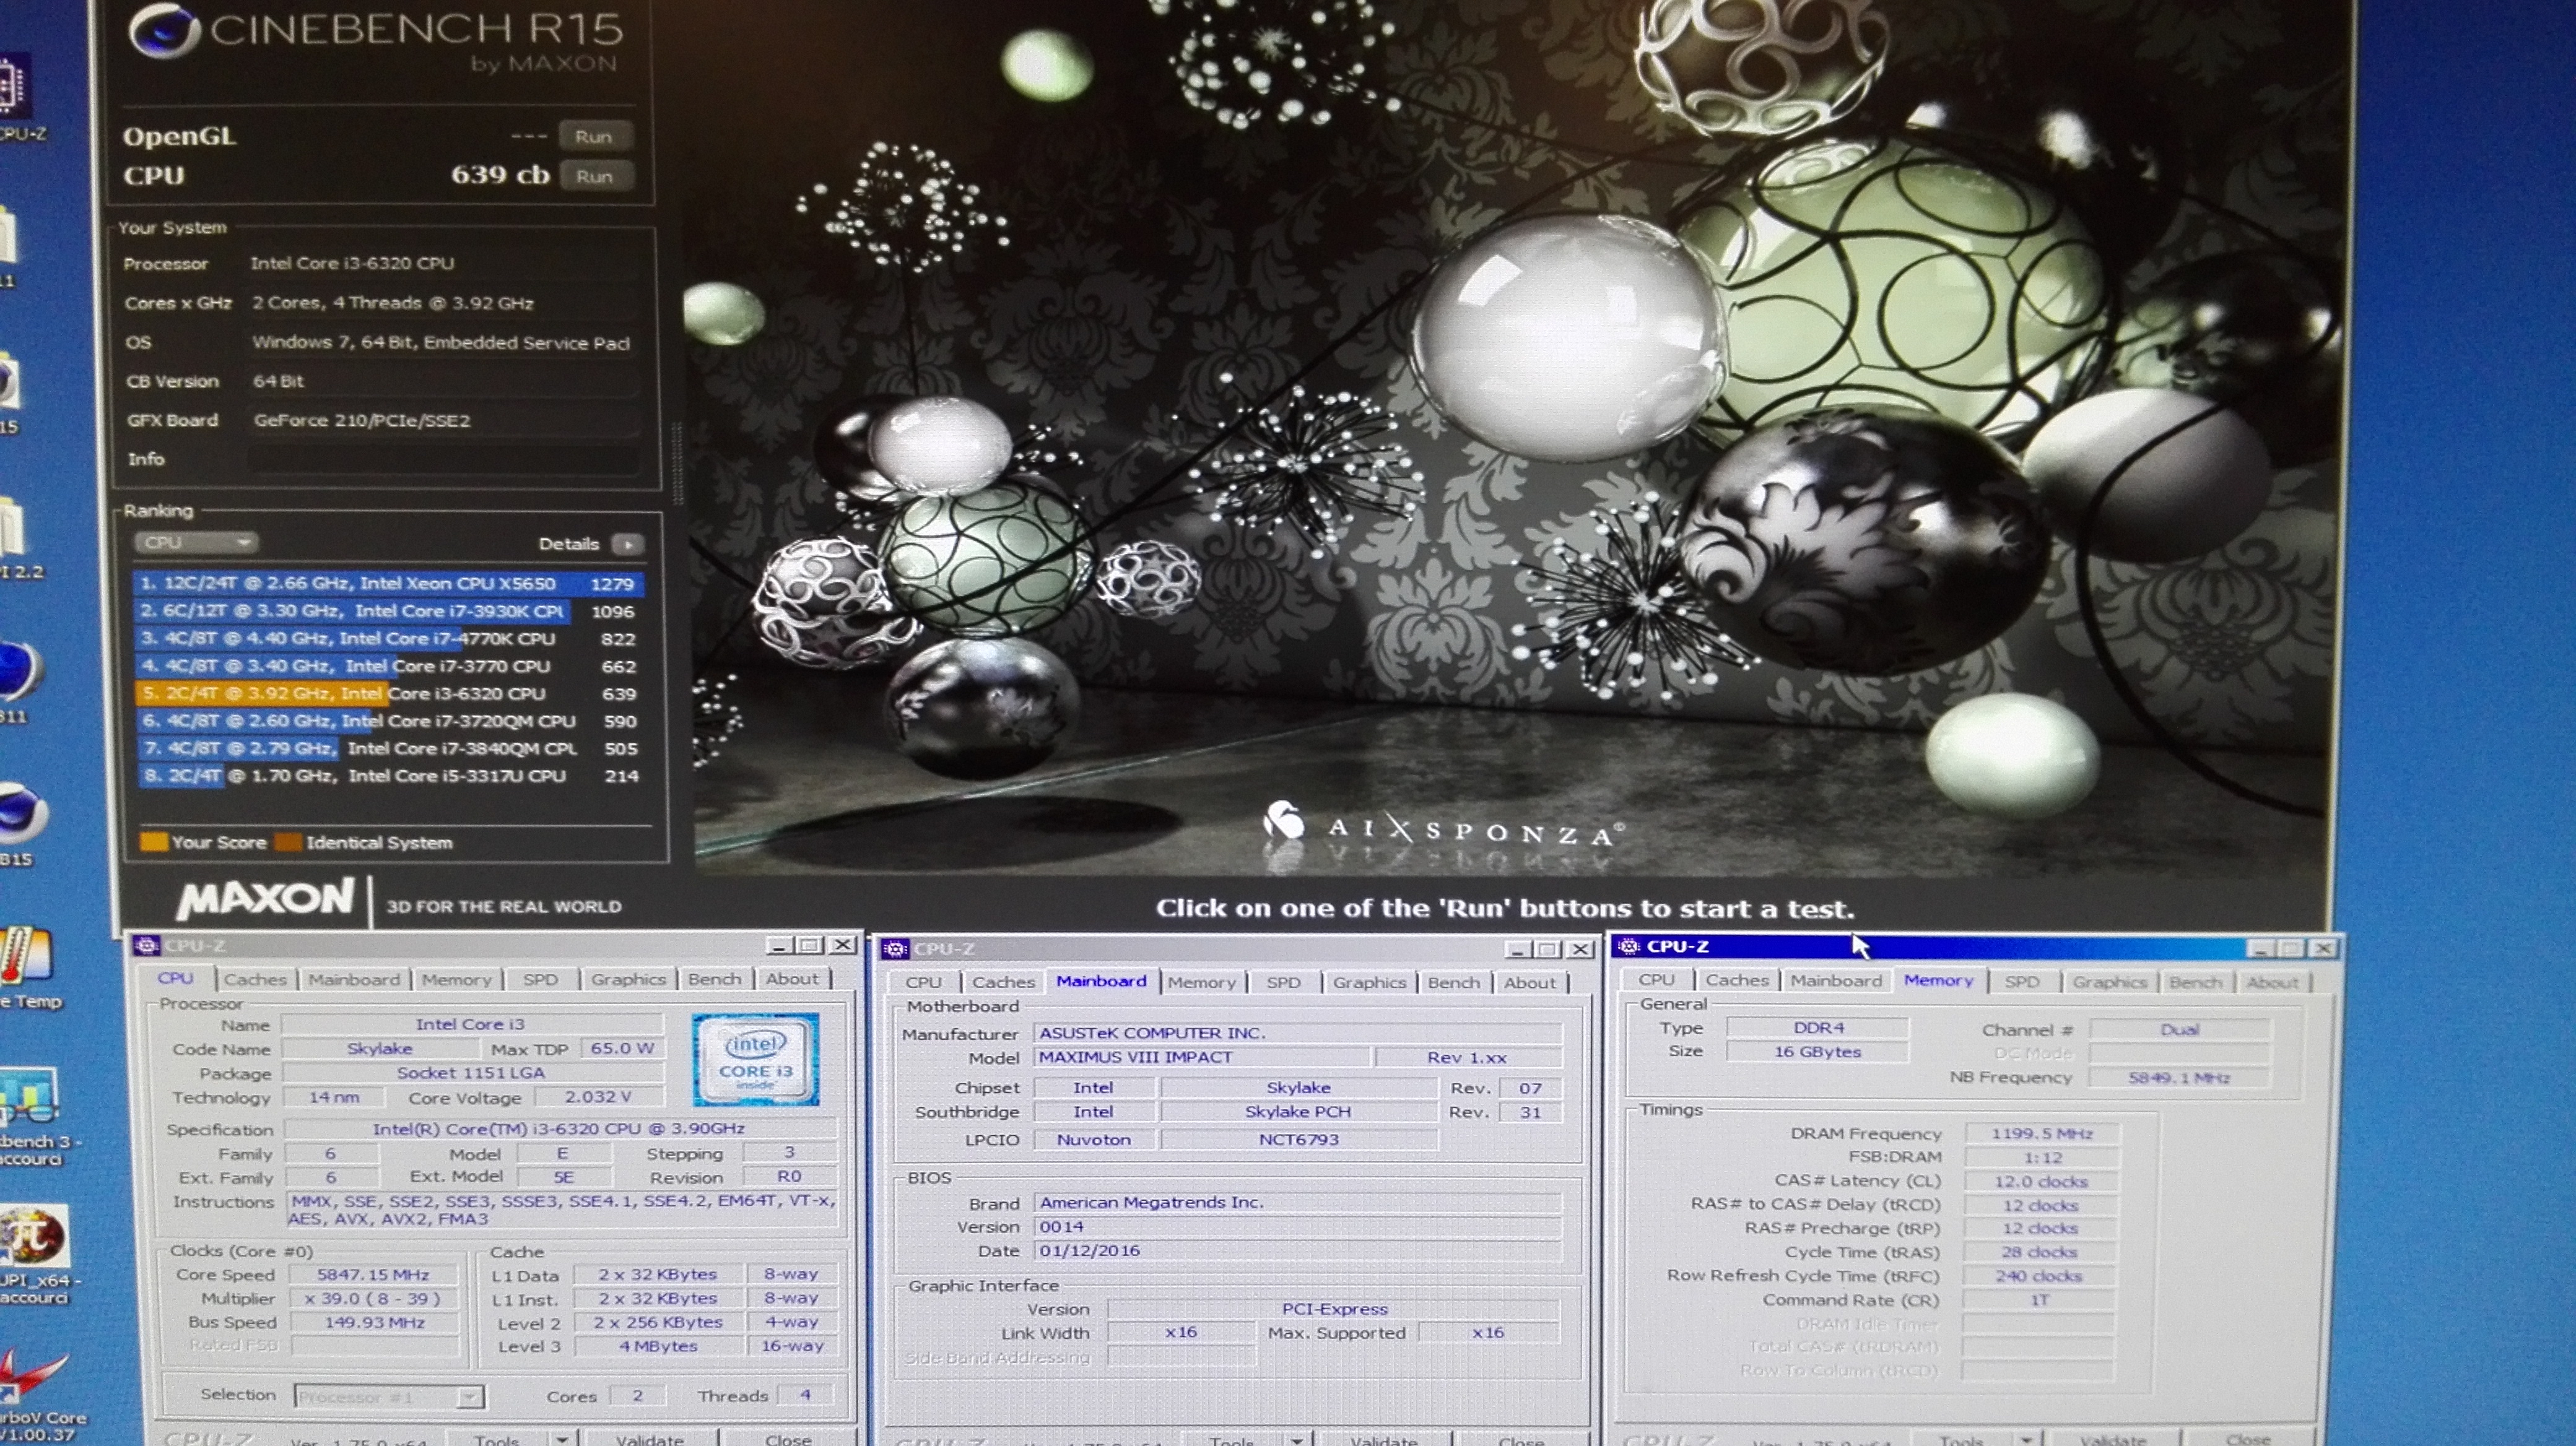2576x1446 pixels.
Task: Open Graphics tab in left CPU-Z window
Action: 628,979
